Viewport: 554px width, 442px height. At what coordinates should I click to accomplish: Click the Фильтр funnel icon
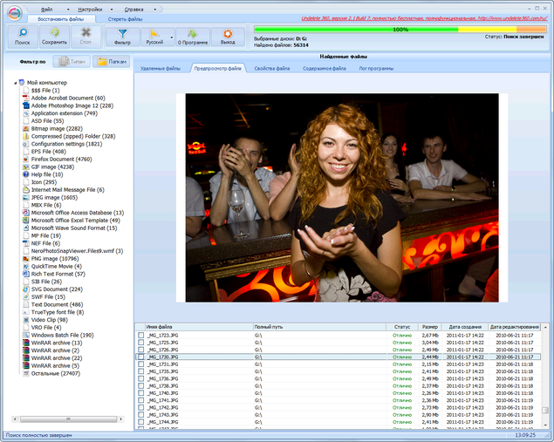point(122,33)
